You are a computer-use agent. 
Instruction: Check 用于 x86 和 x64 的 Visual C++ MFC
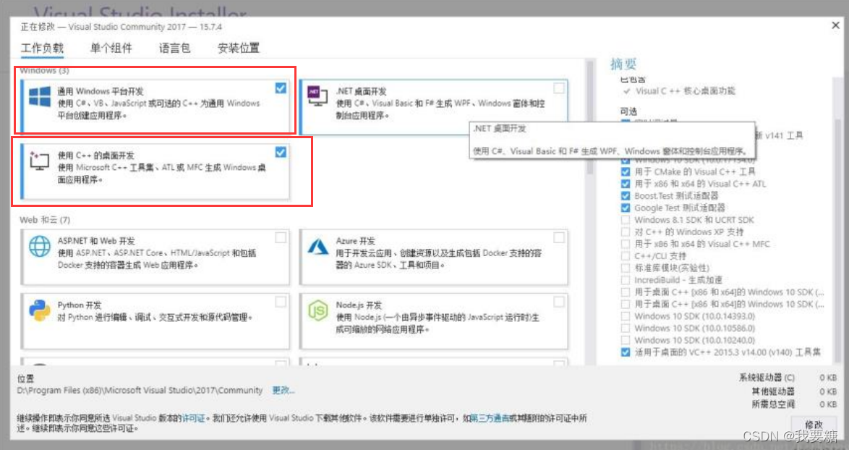[x=626, y=244]
